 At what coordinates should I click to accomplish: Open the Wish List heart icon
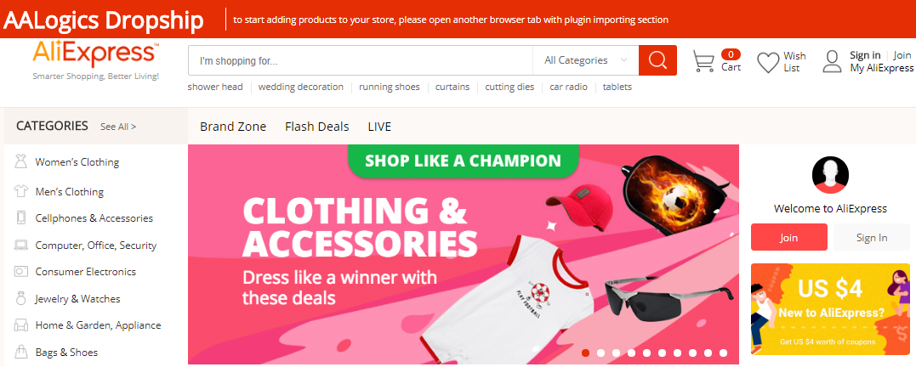pyautogui.click(x=768, y=62)
